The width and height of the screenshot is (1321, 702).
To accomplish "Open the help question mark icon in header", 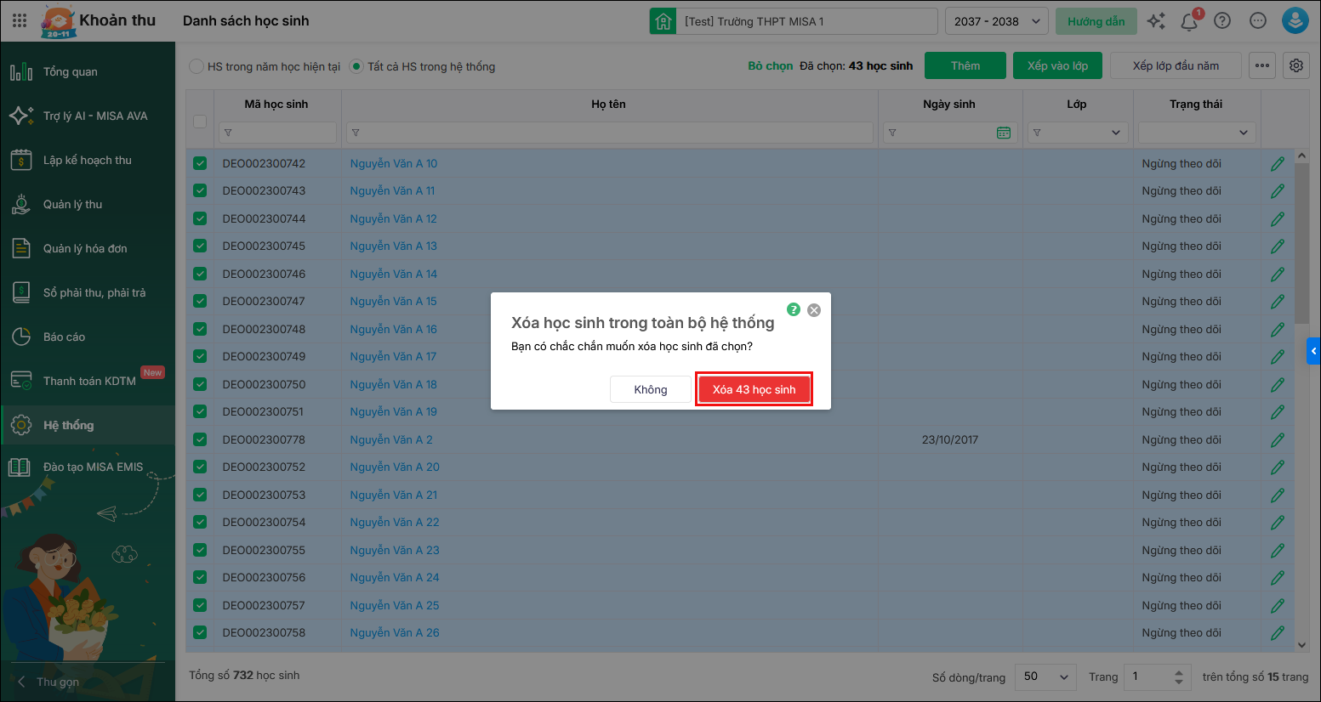I will tap(1222, 21).
